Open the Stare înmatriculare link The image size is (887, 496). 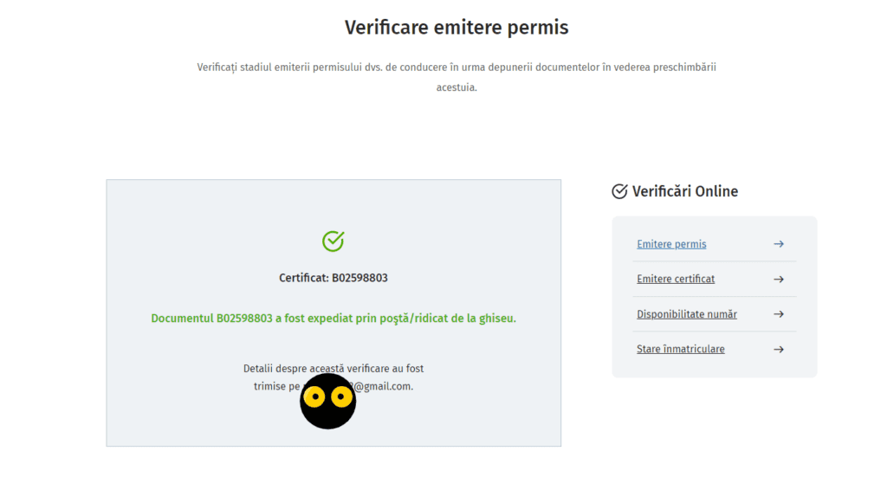click(x=680, y=349)
